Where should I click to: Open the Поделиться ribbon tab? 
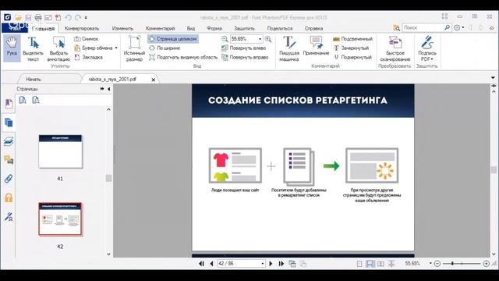click(x=279, y=28)
